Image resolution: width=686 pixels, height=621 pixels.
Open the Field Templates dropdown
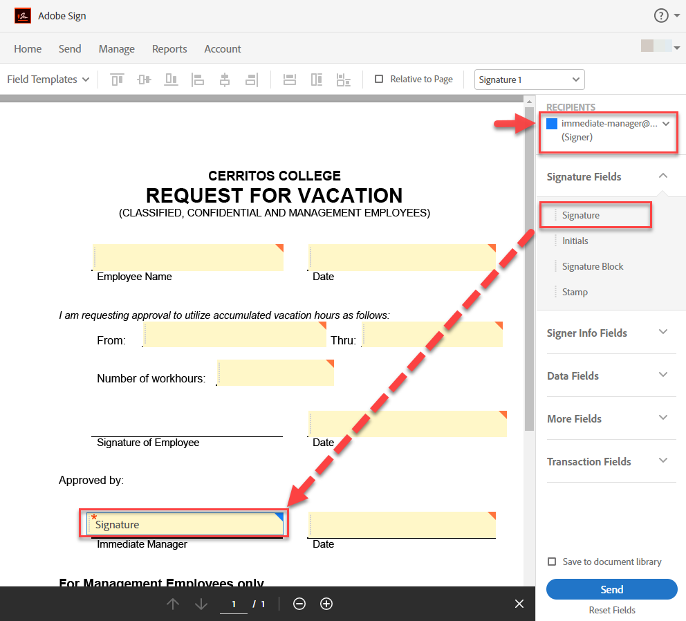pos(48,80)
